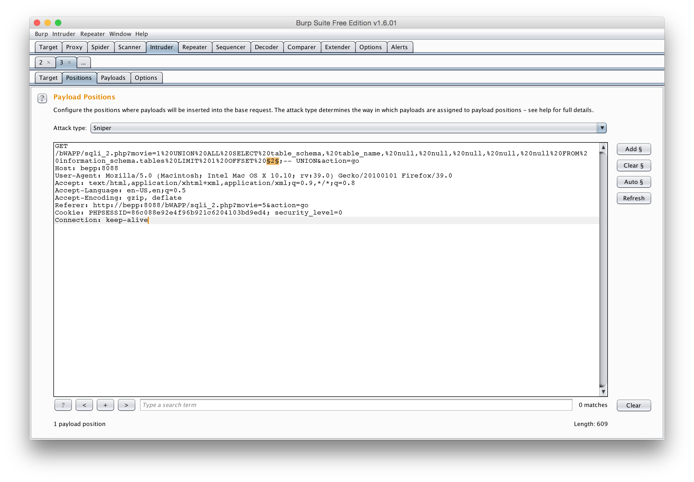
Task: Open the Intruder menu in menu bar
Action: (63, 34)
